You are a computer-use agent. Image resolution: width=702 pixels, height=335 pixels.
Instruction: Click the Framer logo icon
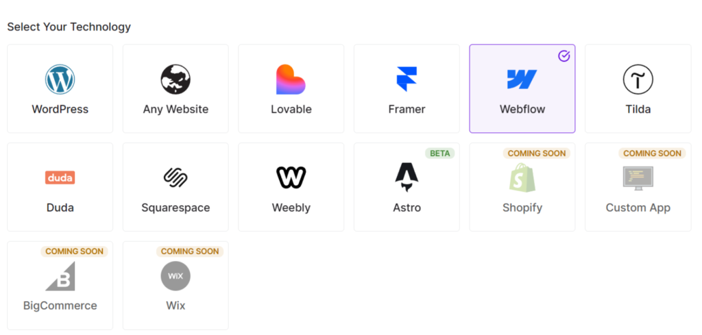click(x=407, y=79)
